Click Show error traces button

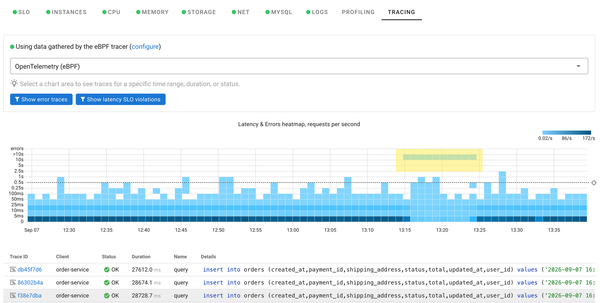point(41,99)
